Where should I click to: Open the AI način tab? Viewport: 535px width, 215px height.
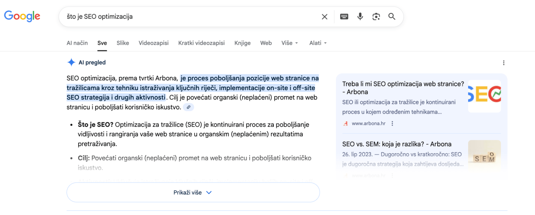[x=77, y=43]
